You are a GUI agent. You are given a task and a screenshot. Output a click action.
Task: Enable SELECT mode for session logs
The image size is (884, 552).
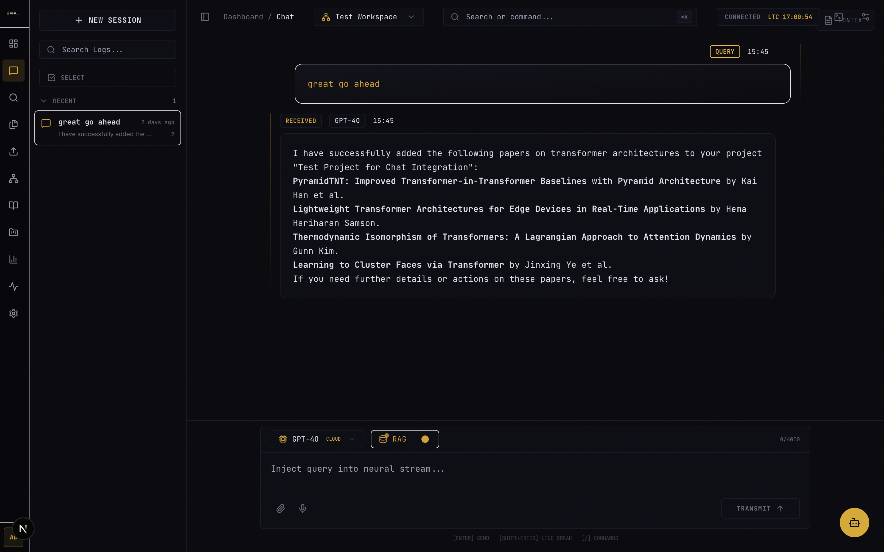pos(107,77)
